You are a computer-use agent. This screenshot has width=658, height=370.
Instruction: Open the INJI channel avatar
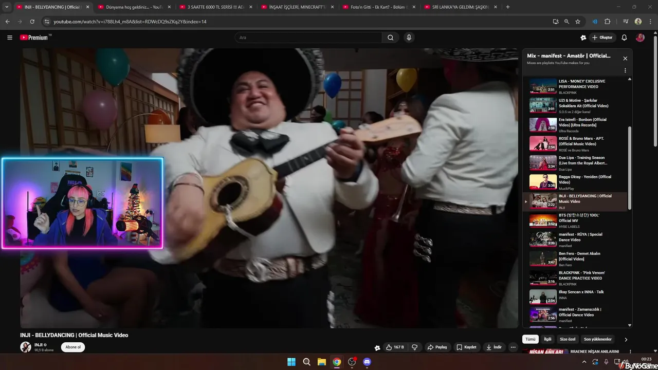click(x=26, y=347)
